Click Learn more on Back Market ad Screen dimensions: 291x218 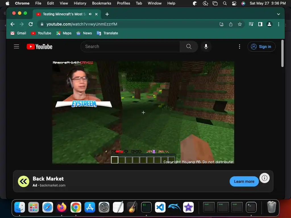pyautogui.click(x=244, y=181)
